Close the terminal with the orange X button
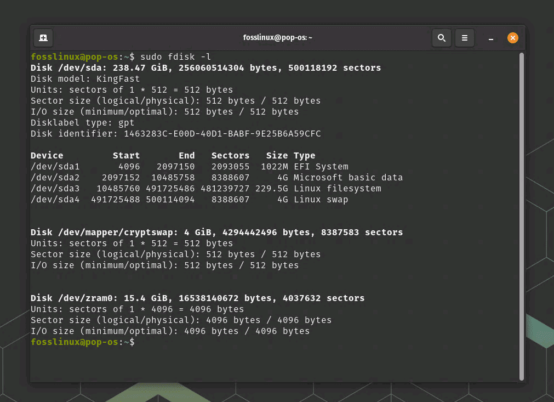554x402 pixels. 512,38
